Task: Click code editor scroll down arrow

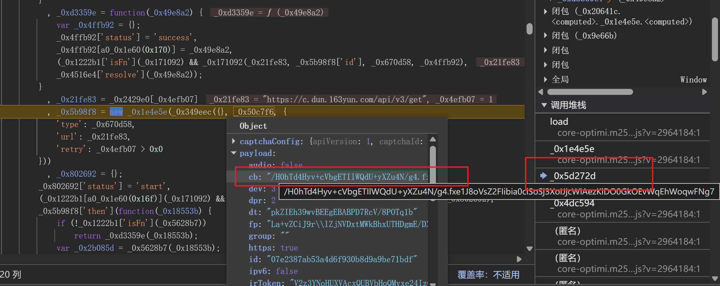Action: 530,249
